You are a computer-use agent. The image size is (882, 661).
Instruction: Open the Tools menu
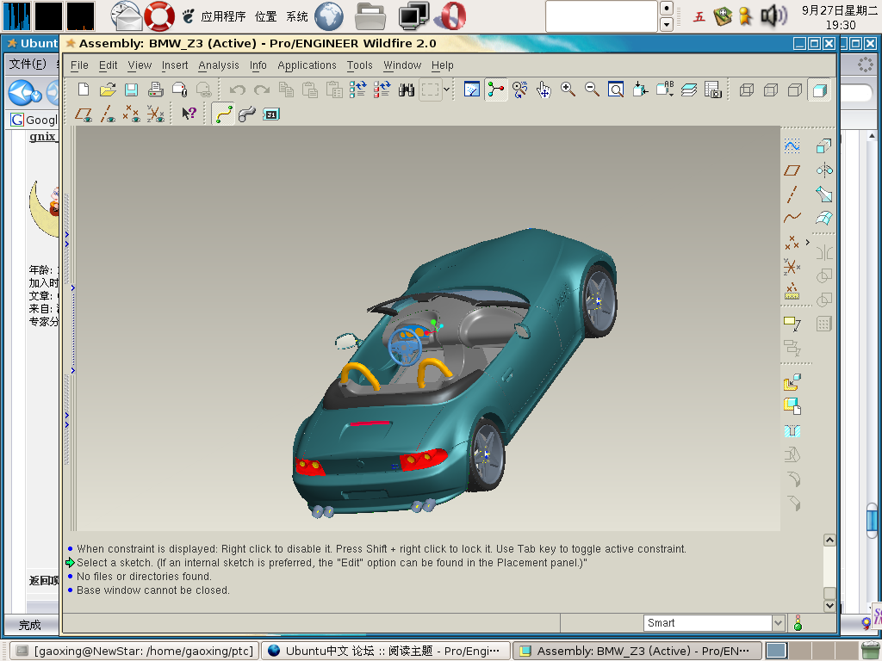[359, 65]
